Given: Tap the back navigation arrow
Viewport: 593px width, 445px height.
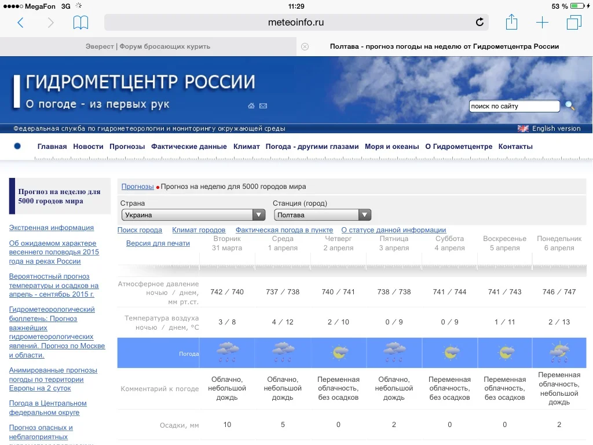Looking at the screenshot, I should tap(21, 22).
